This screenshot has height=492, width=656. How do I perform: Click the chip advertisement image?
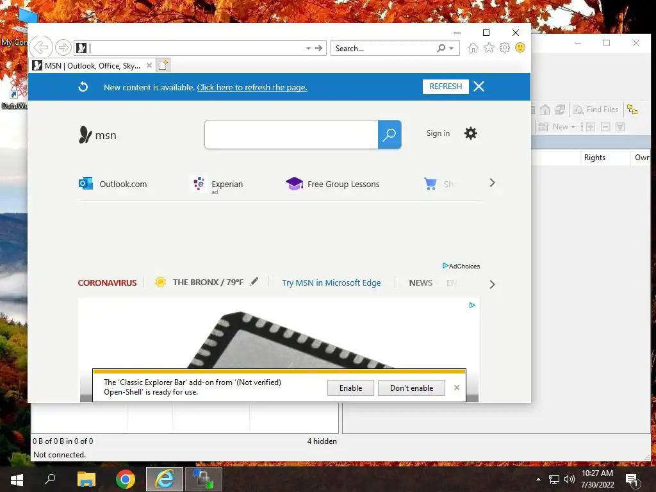279,334
